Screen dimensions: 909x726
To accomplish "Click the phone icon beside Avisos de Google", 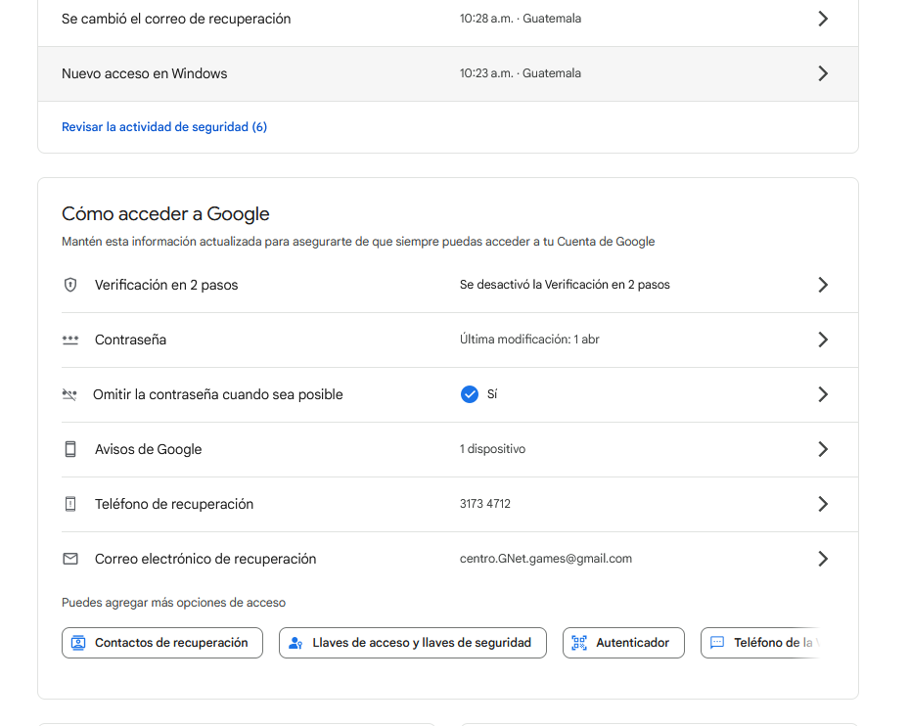I will 70,449.
